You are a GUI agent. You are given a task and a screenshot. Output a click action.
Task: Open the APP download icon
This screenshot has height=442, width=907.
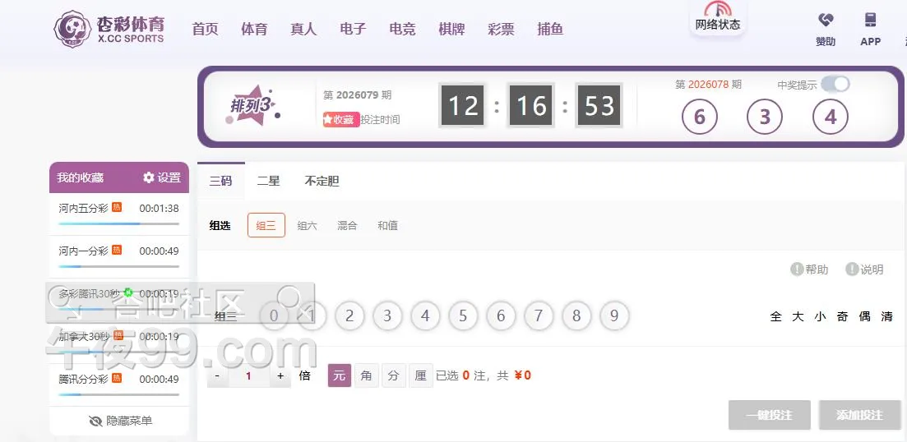[x=870, y=21]
